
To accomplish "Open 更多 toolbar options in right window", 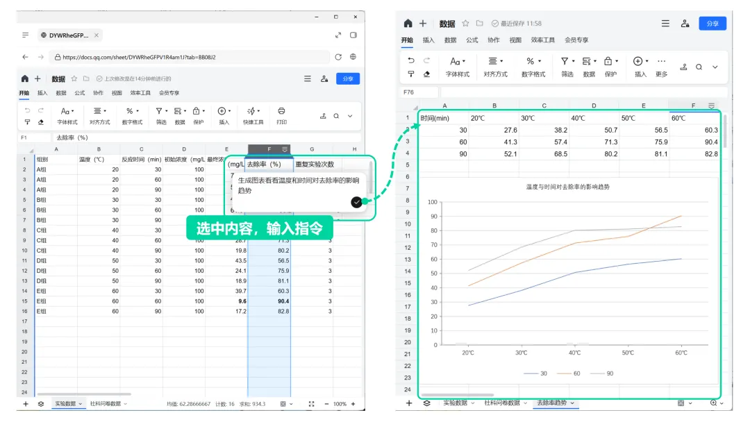I will 662,67.
